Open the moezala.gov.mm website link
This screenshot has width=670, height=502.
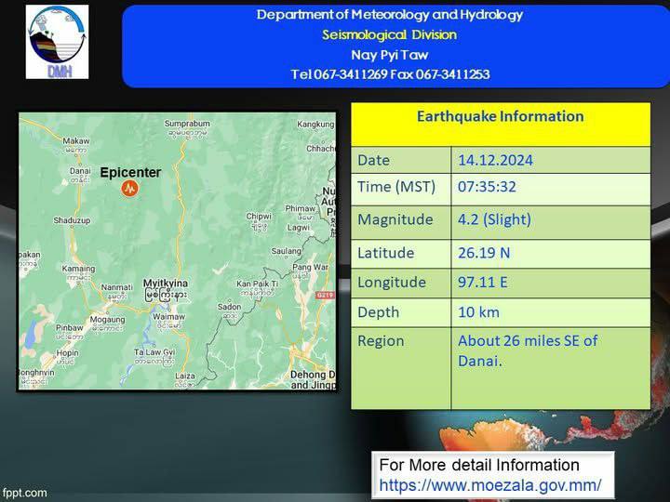[x=490, y=485]
